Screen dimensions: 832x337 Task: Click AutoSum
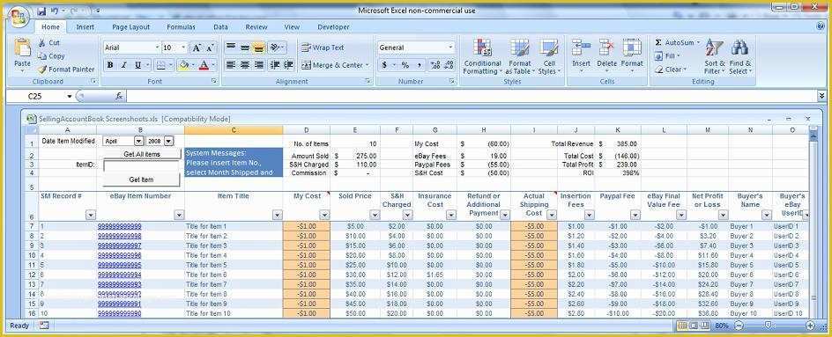pos(677,42)
